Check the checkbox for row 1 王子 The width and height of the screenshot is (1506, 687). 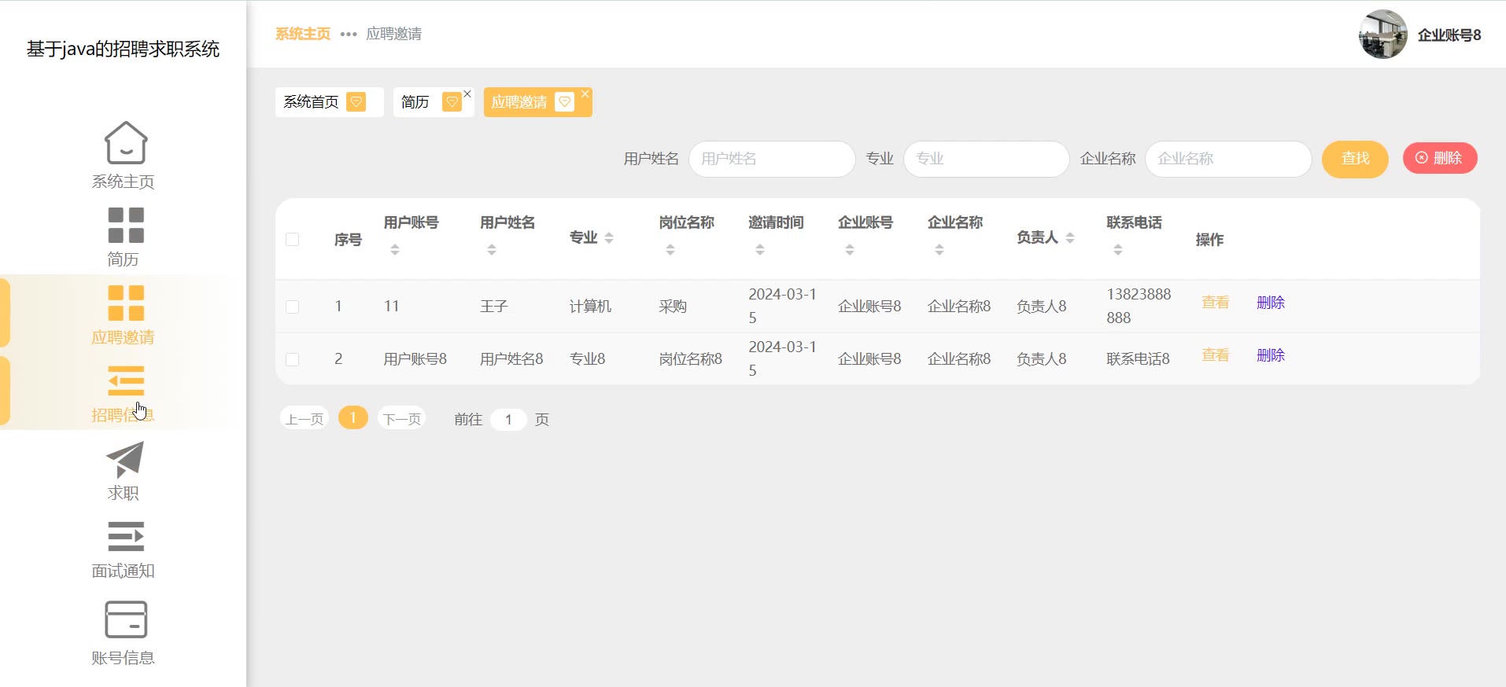(292, 307)
